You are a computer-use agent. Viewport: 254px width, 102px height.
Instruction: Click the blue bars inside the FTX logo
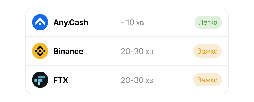coord(40,80)
